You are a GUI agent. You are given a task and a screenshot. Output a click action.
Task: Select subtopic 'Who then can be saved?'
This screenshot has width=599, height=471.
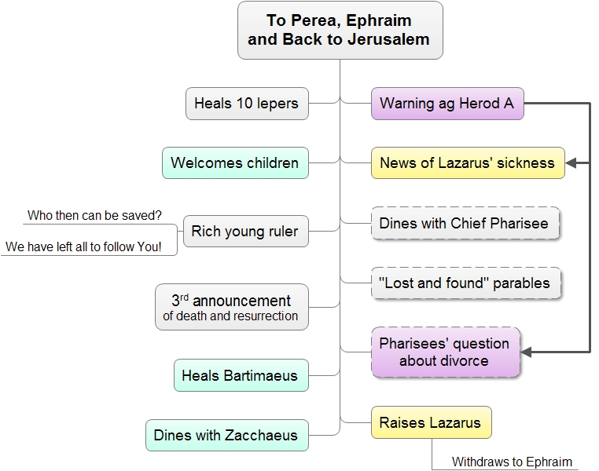95,215
